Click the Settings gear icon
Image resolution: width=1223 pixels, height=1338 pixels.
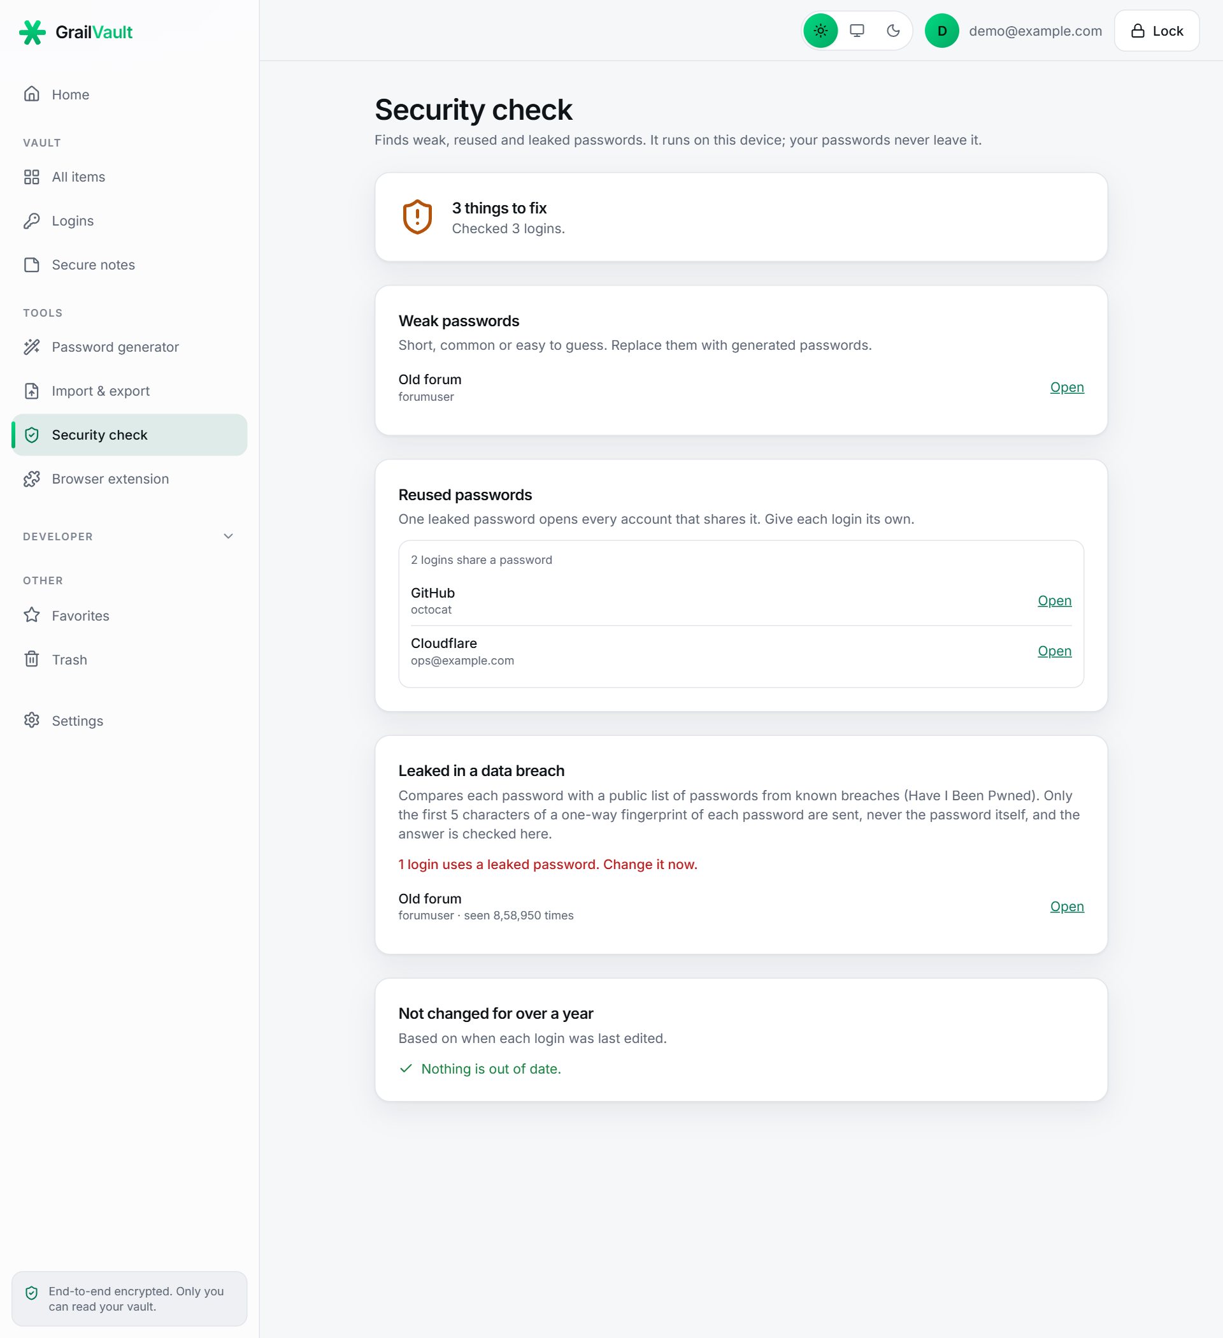(31, 720)
